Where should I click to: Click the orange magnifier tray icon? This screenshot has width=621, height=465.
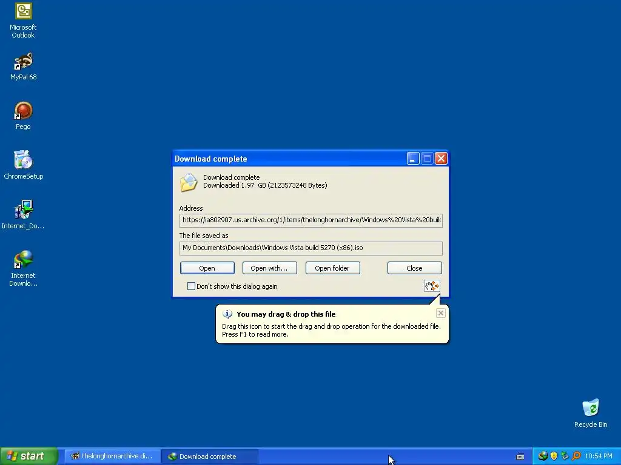[x=576, y=456]
